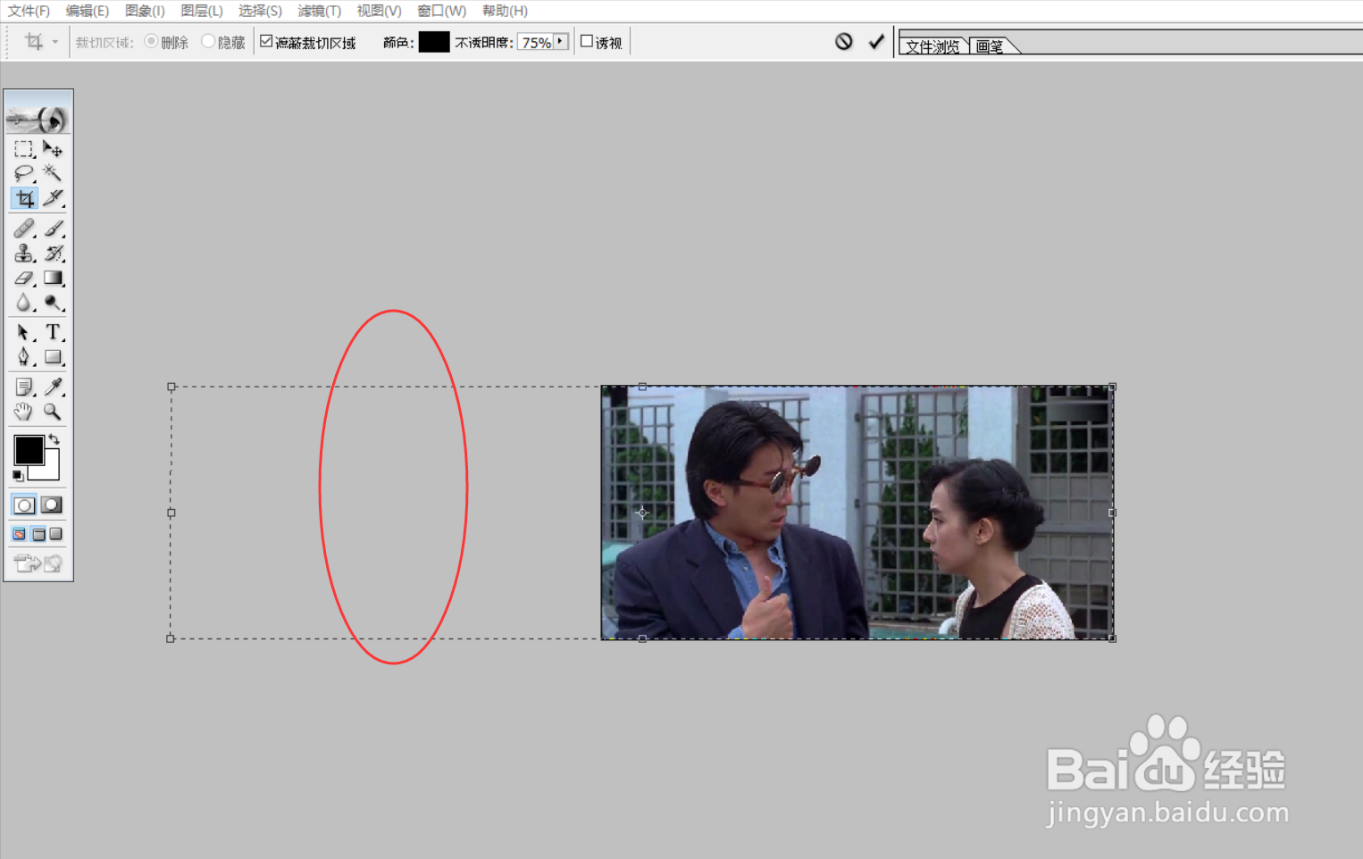Select the Pen tool
This screenshot has height=859, width=1363.
24,357
